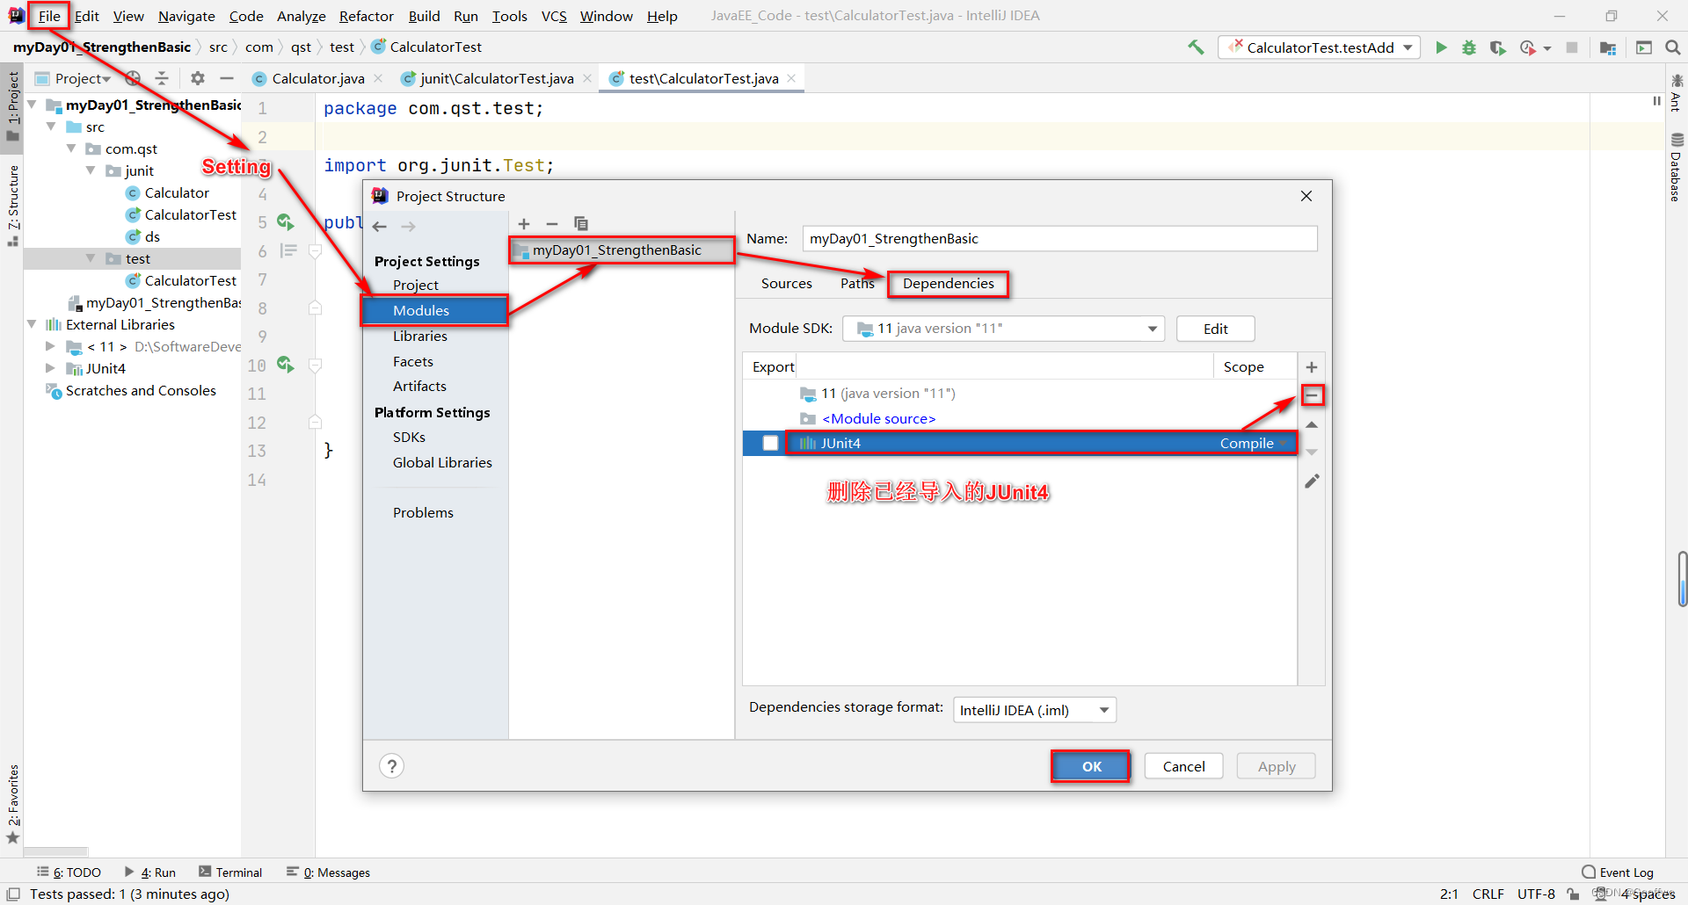This screenshot has width=1688, height=905.
Task: Start debugging with the bug icon
Action: click(1468, 47)
